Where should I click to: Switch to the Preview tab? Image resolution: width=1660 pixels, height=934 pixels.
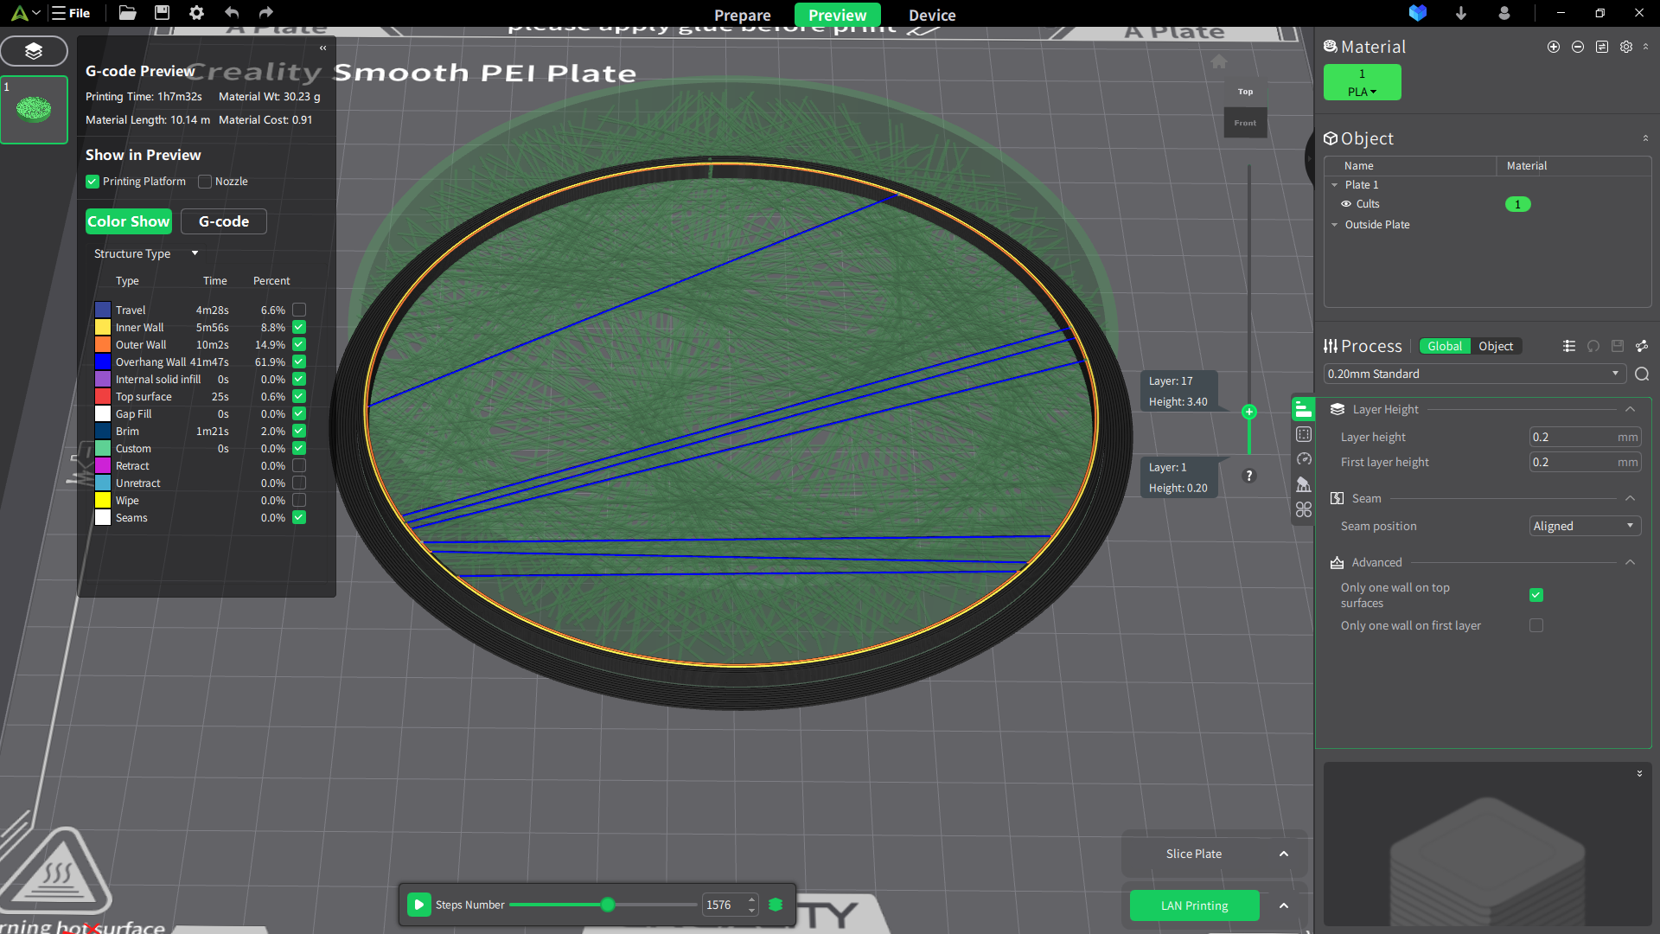(x=838, y=15)
